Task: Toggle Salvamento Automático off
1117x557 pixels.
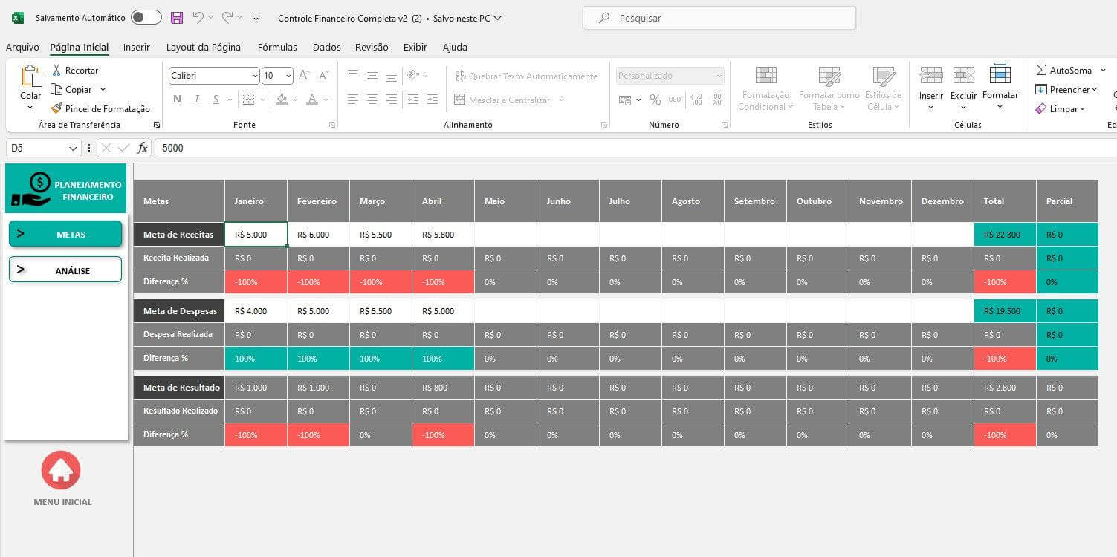Action: coord(146,17)
